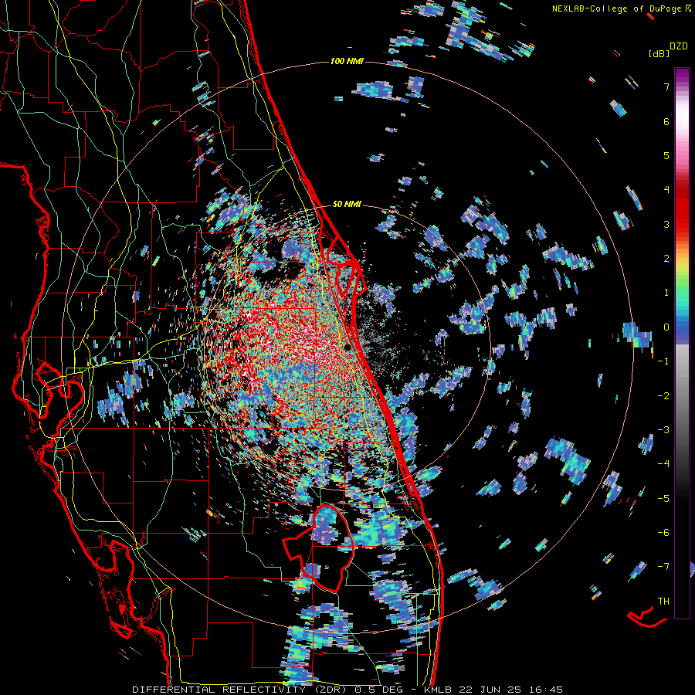Click the -5 dB value on color scale
The width and height of the screenshot is (695, 695).
(663, 498)
